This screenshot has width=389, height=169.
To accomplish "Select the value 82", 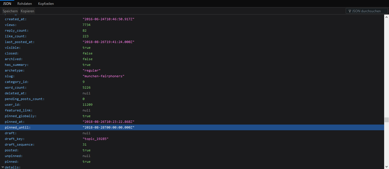I will pyautogui.click(x=85, y=30).
